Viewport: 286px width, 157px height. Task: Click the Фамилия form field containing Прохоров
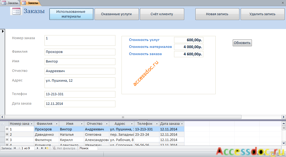click(80, 52)
